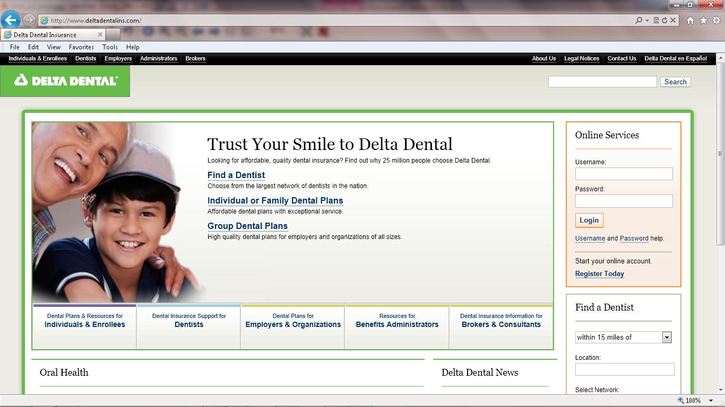Open Employers top navigation link

(118, 58)
